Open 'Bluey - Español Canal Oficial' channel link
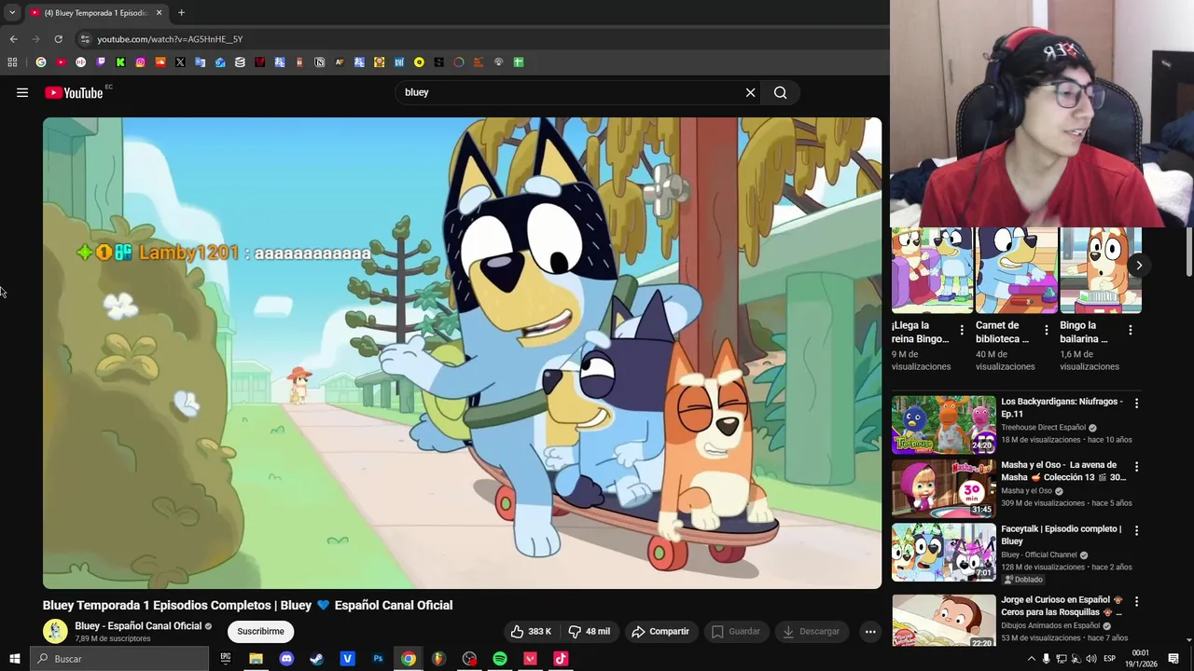This screenshot has height=671, width=1194. [138, 626]
